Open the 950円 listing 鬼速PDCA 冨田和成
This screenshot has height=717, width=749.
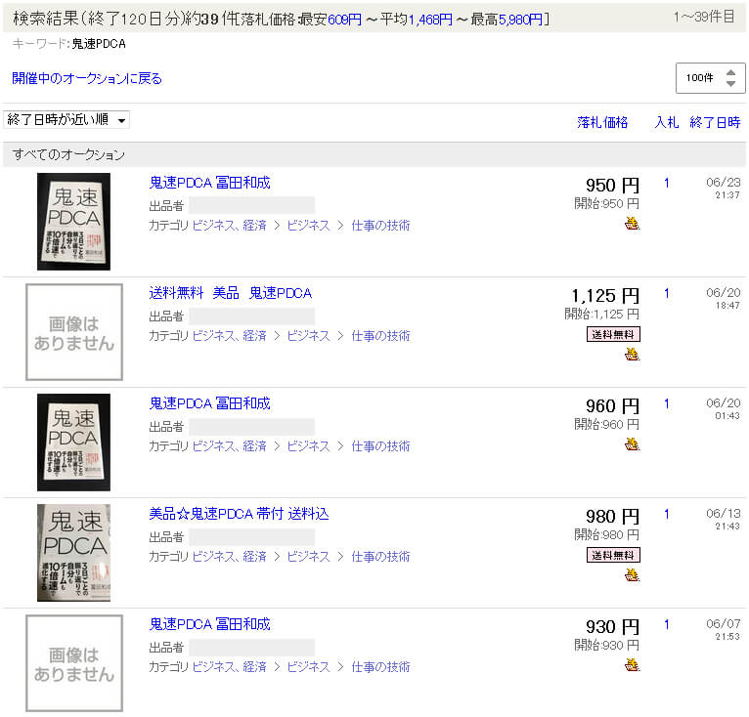coord(209,183)
